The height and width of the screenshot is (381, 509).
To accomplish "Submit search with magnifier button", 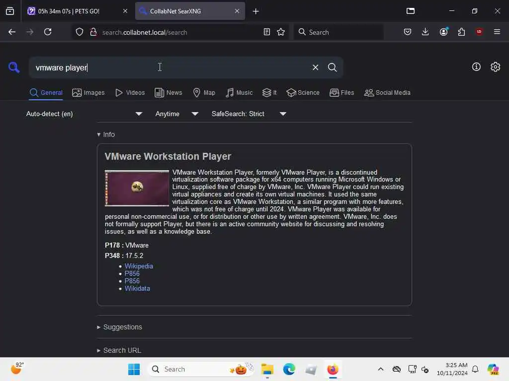I will coord(332,67).
